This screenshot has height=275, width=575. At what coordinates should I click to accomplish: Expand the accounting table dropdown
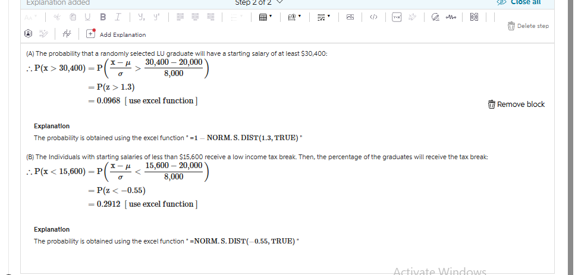294,17
